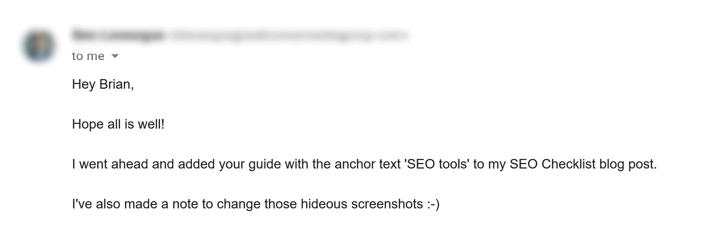Click the 'to me' recipient text
The image size is (705, 235).
coord(88,56)
